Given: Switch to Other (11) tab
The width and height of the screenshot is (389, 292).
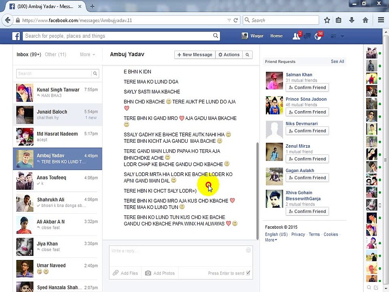Looking at the screenshot, I should coord(56,54).
